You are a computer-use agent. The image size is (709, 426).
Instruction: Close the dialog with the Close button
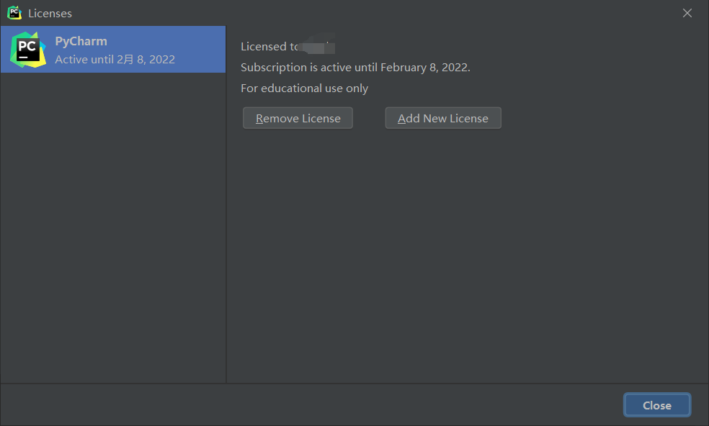656,404
